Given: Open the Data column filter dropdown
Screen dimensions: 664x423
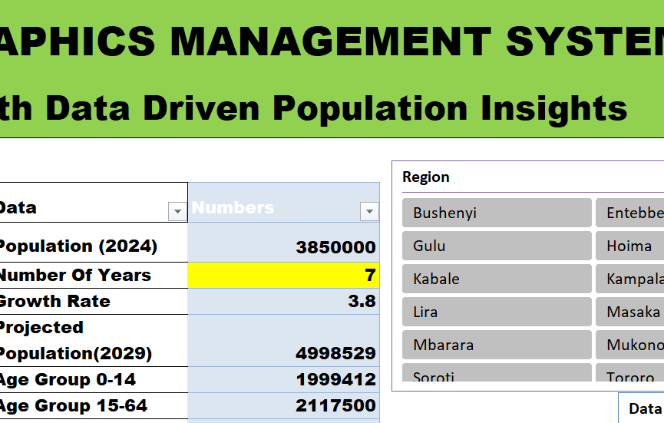Looking at the screenshot, I should [x=177, y=212].
